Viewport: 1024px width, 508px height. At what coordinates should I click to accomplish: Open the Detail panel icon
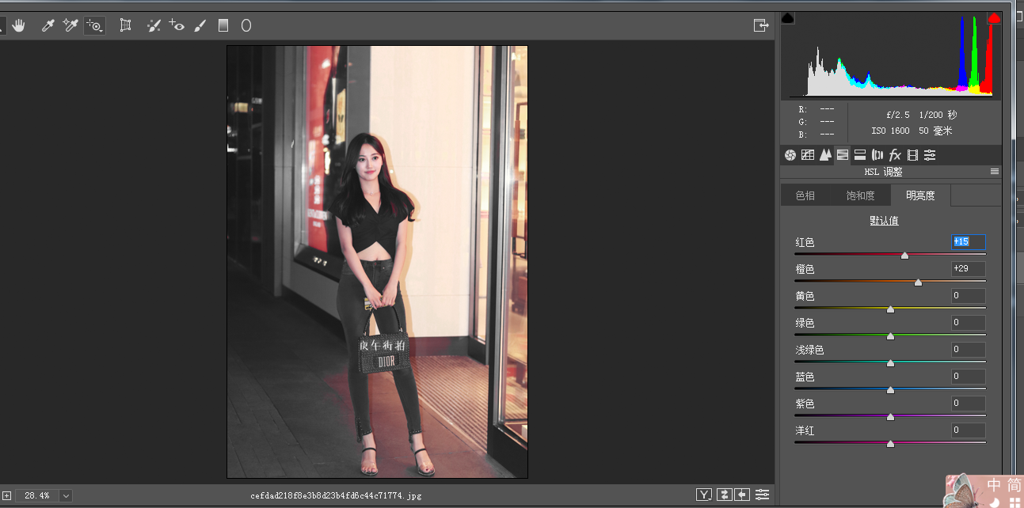point(825,155)
